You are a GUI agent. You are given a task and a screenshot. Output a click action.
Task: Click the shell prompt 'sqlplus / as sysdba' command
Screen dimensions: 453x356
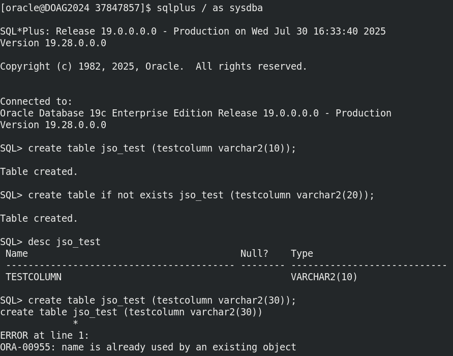click(x=210, y=8)
